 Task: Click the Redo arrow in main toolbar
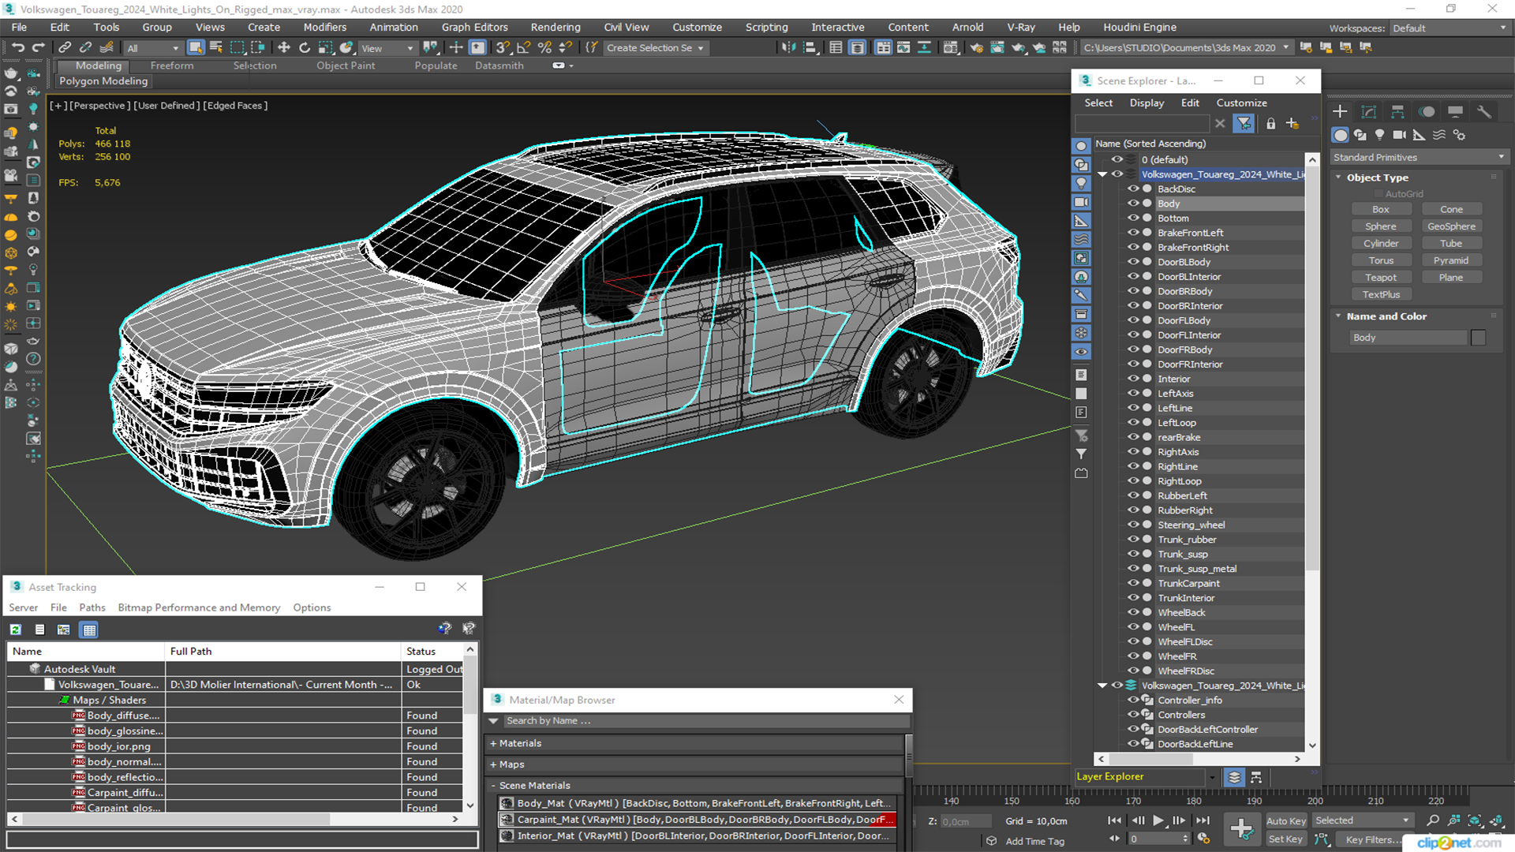(x=38, y=47)
